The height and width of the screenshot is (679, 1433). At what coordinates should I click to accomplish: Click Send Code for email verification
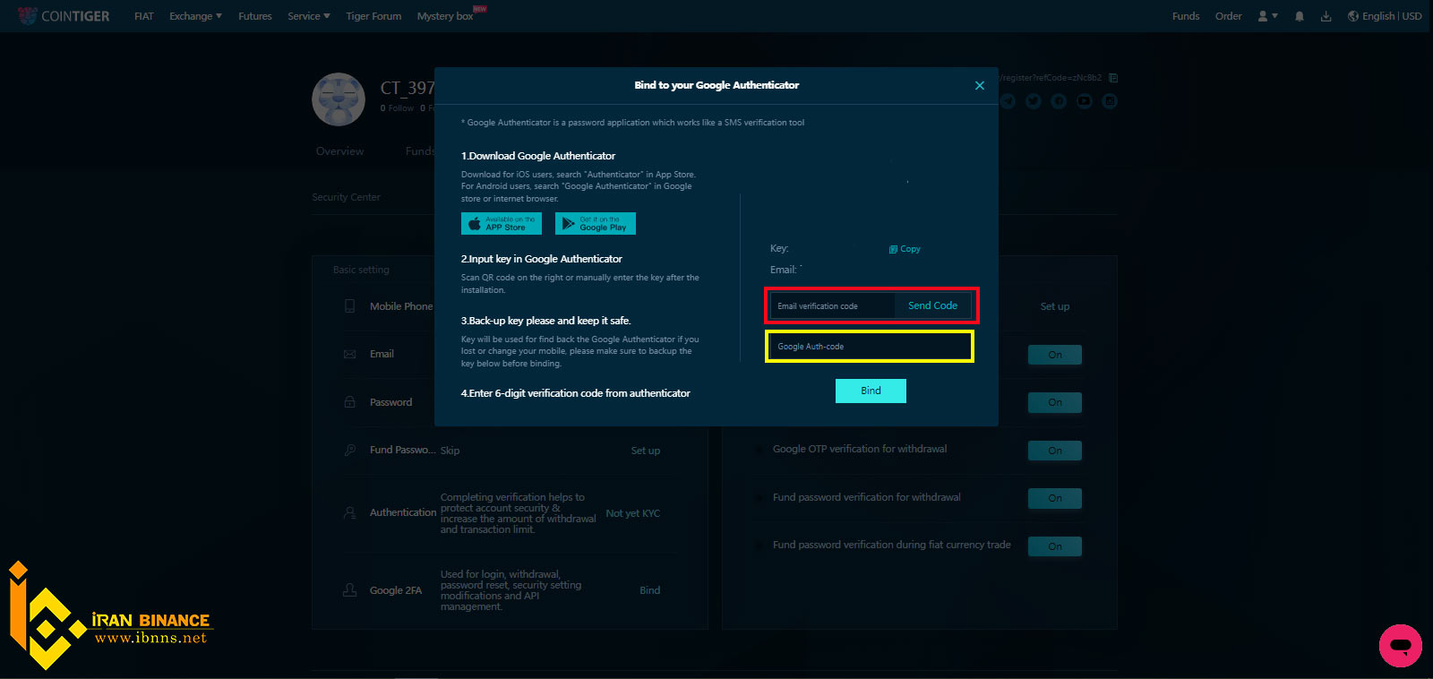(x=932, y=305)
